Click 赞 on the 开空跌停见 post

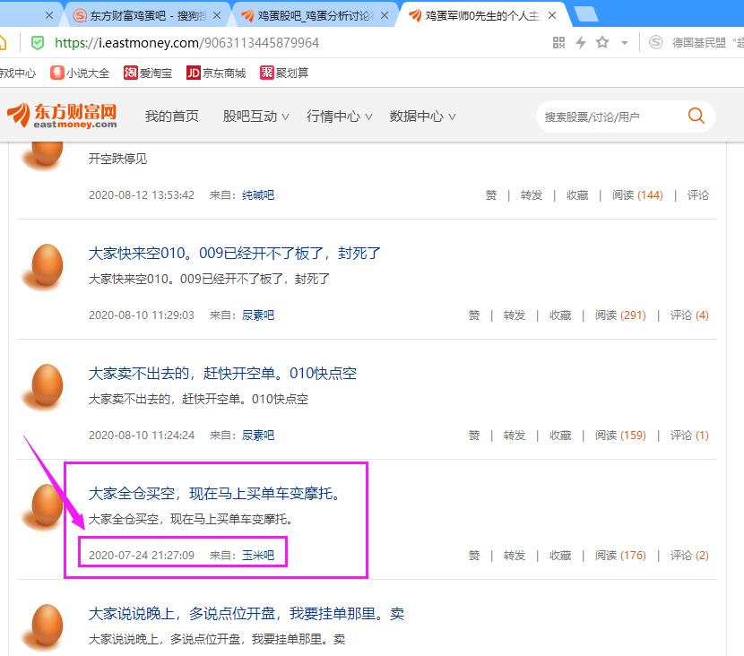[x=491, y=195]
